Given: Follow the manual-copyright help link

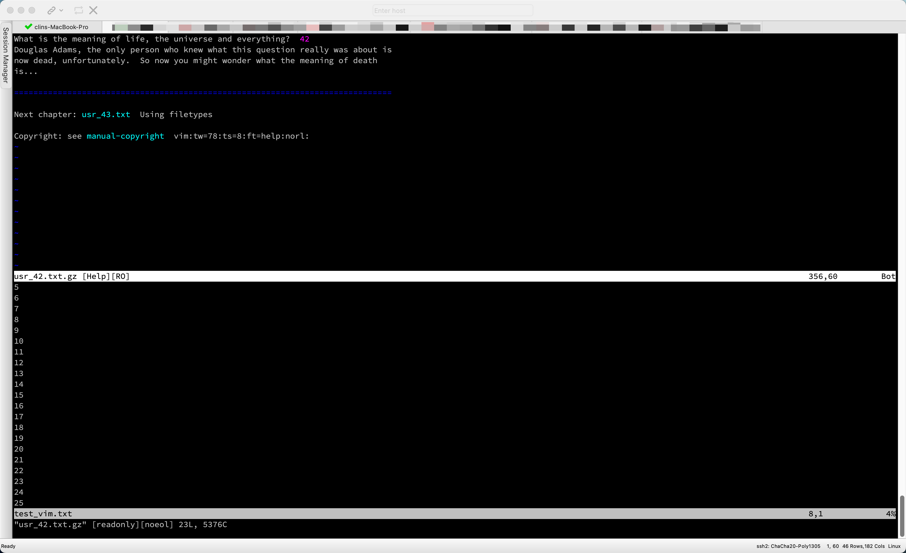Looking at the screenshot, I should (x=125, y=136).
